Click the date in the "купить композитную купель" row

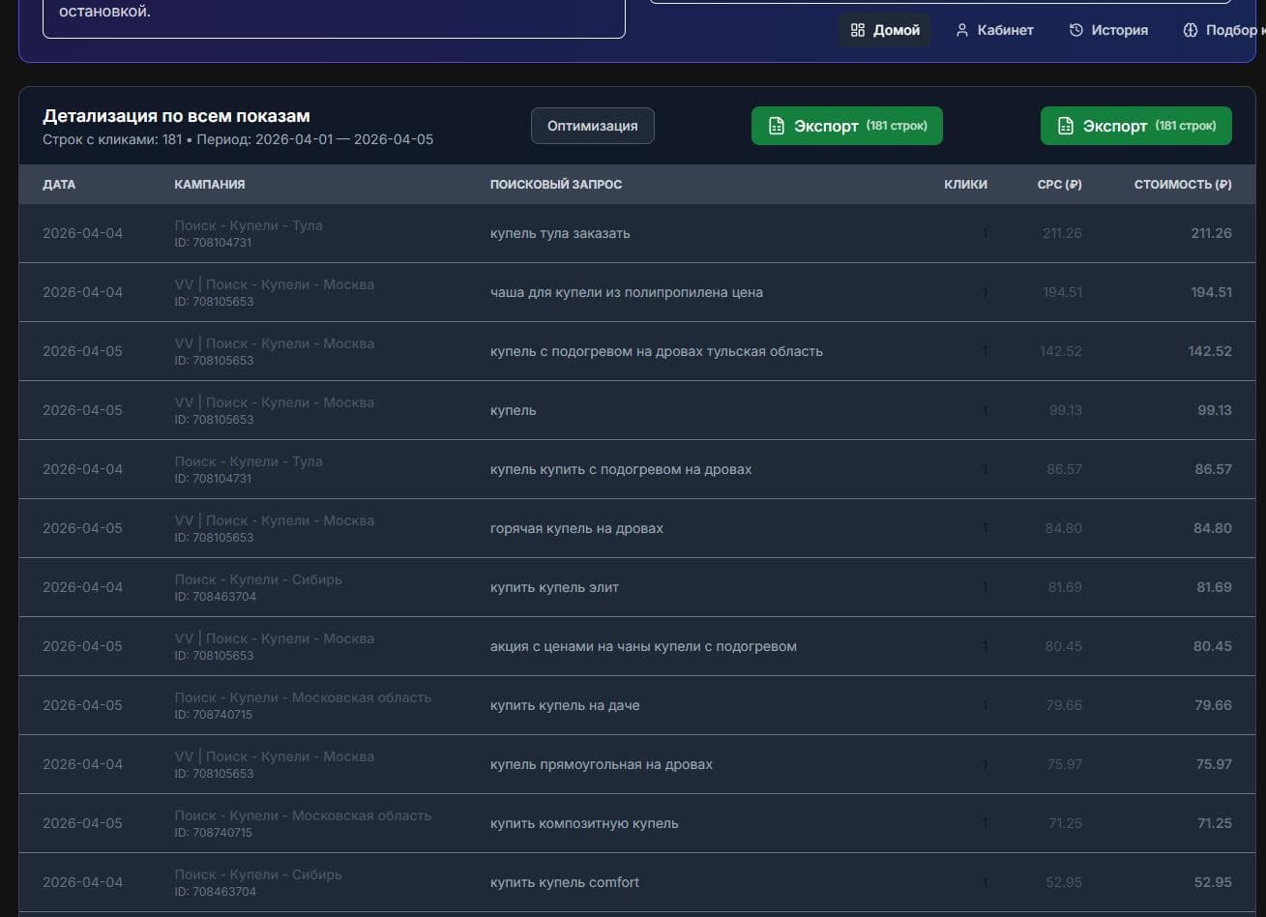point(82,823)
